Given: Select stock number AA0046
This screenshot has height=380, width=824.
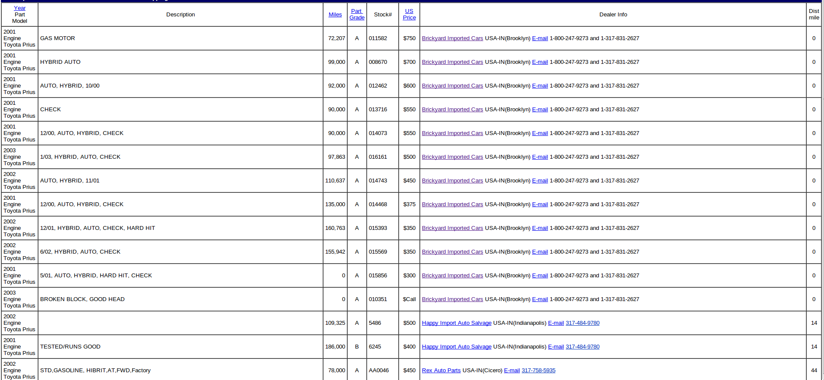Looking at the screenshot, I should (379, 371).
